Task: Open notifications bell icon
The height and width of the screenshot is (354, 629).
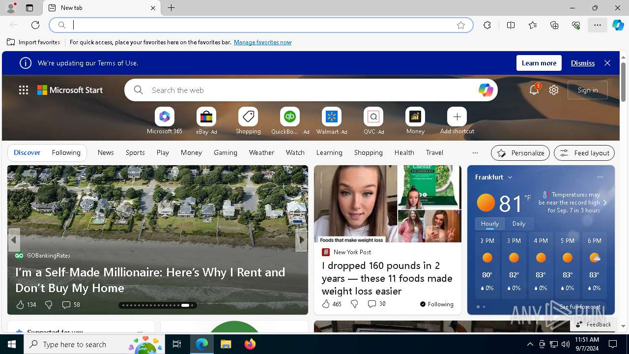Action: [534, 90]
